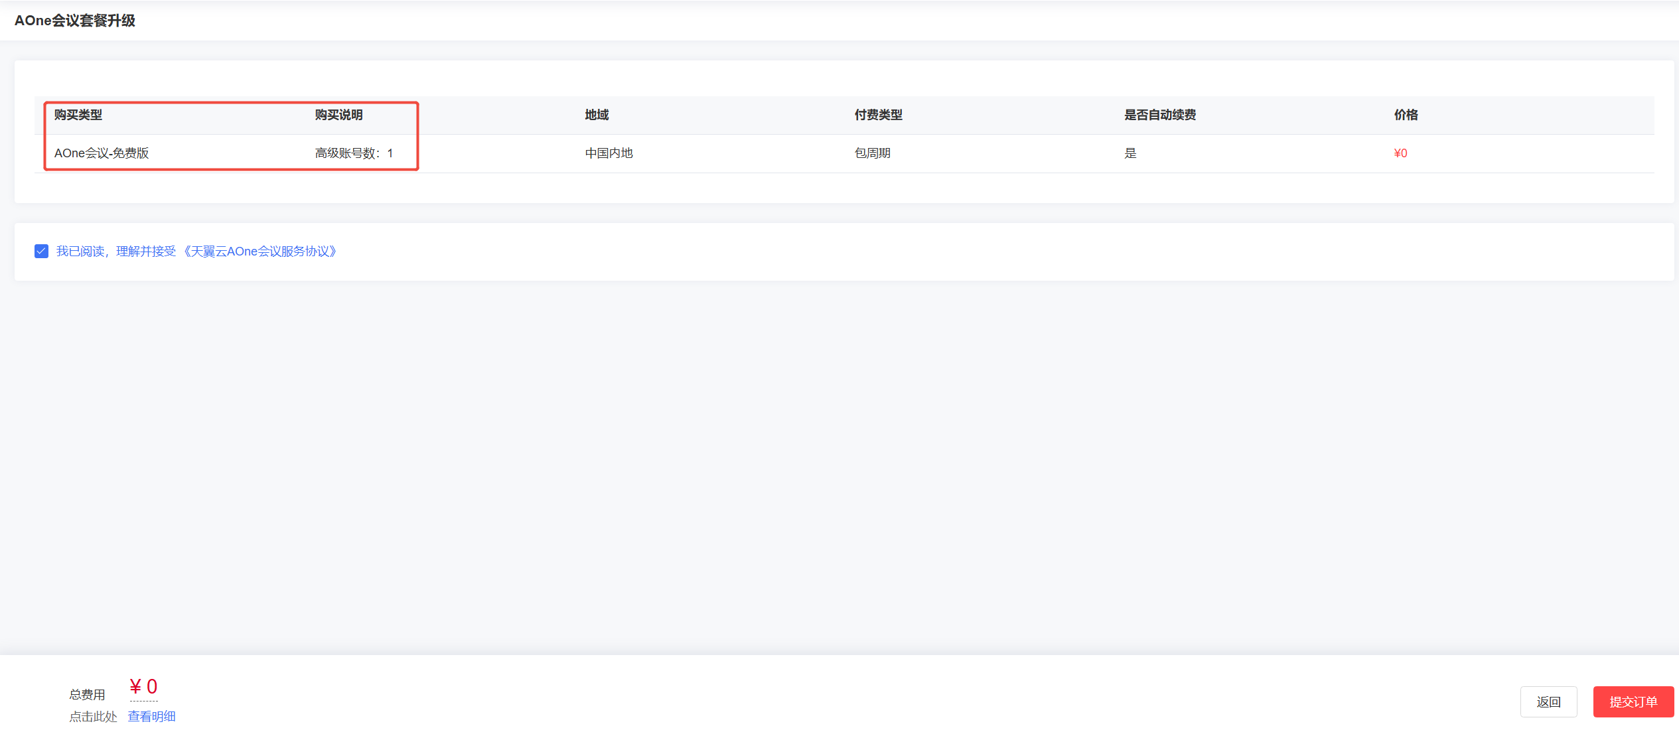Uncheck the service agreement checkbox
1679x738 pixels.
pyautogui.click(x=41, y=252)
